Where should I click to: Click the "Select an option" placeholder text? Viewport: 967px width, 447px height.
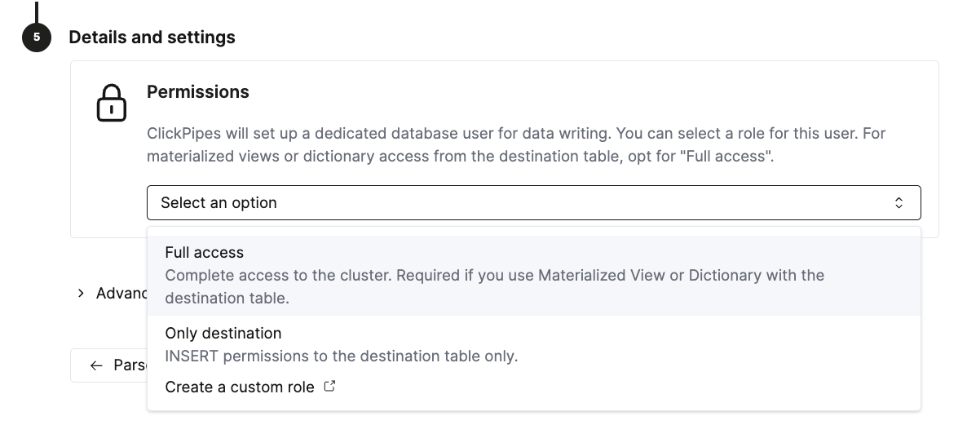(x=219, y=203)
